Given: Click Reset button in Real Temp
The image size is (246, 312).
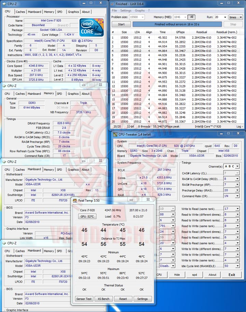Looking at the screenshot, I should coord(123,299).
